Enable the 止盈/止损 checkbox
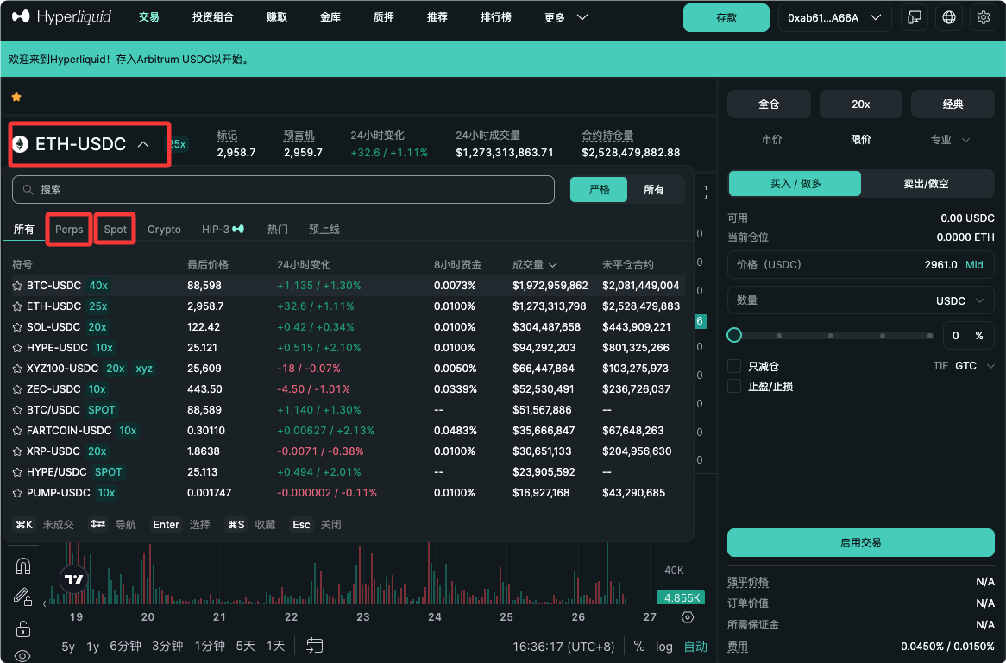1006x663 pixels. pos(736,385)
